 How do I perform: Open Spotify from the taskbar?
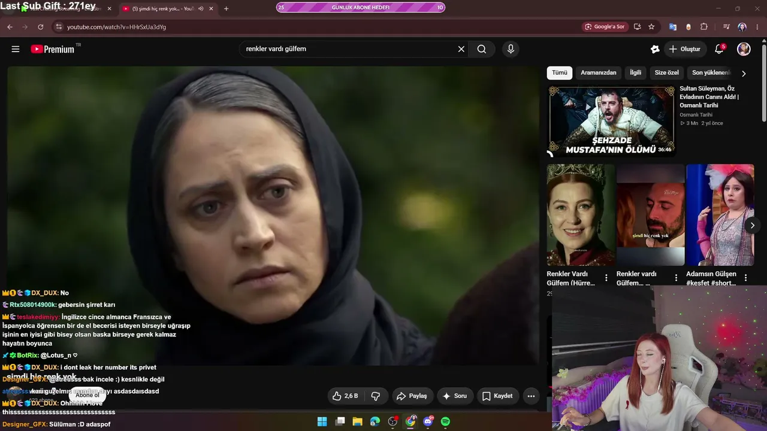coord(445,421)
